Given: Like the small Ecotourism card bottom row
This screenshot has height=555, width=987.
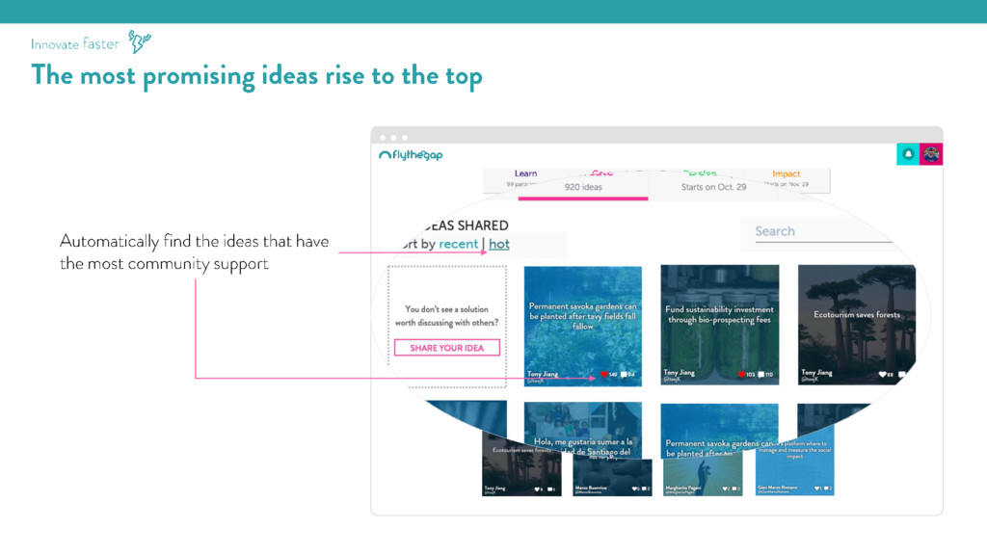Looking at the screenshot, I should [537, 489].
